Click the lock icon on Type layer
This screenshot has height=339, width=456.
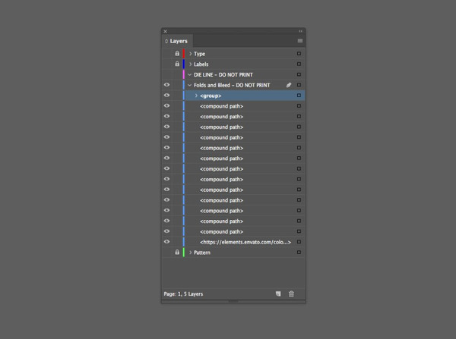pos(177,54)
